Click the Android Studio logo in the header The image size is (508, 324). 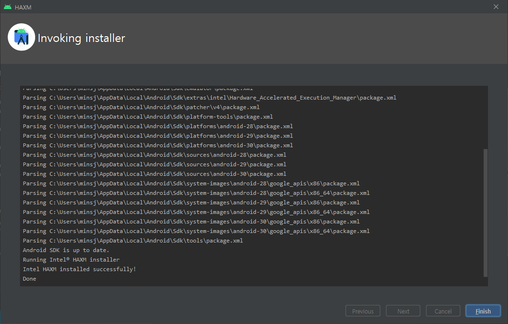[21, 37]
